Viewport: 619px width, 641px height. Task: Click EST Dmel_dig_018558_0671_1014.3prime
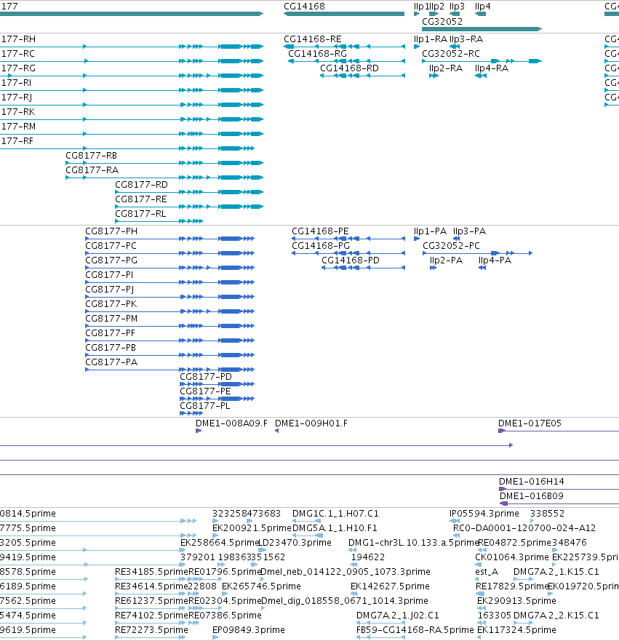point(345,601)
